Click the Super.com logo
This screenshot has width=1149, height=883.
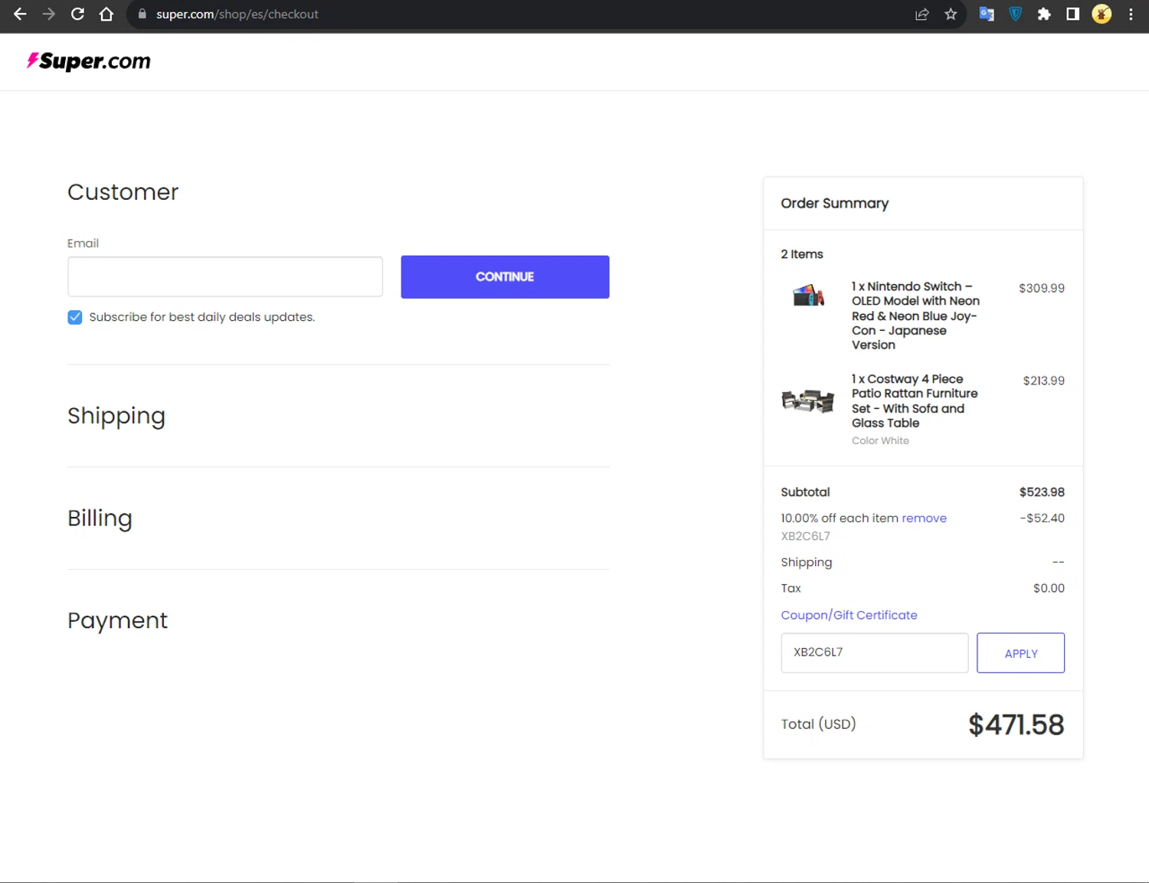(89, 61)
